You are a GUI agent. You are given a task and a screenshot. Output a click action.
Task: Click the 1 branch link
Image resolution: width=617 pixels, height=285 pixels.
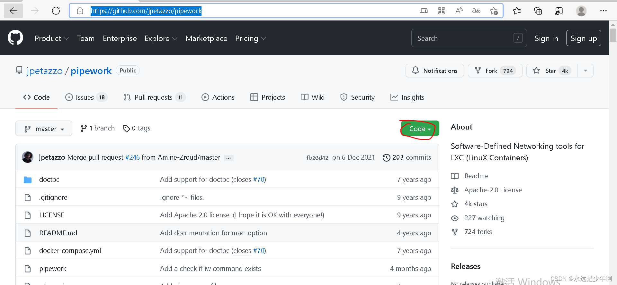pyautogui.click(x=98, y=128)
